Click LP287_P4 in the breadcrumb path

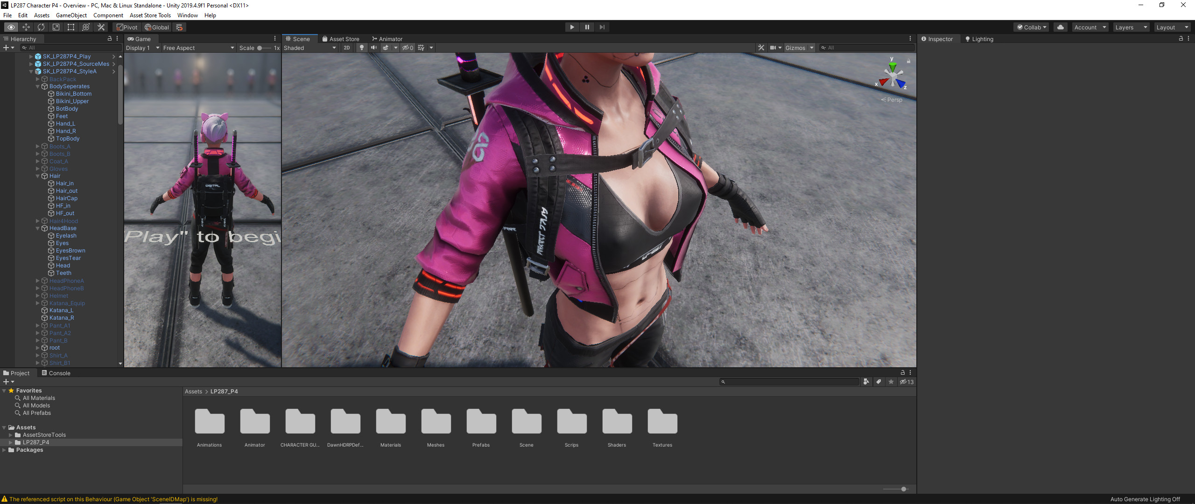(224, 391)
